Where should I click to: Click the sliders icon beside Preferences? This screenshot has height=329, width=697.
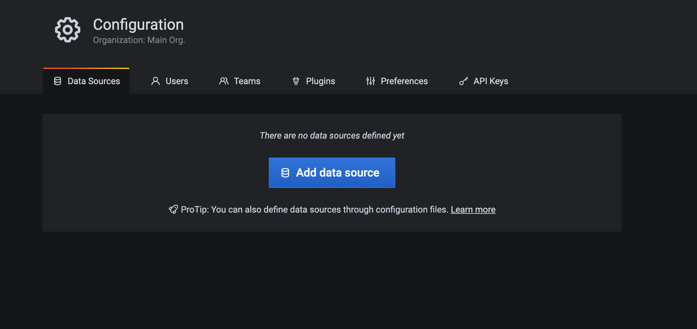tap(370, 81)
